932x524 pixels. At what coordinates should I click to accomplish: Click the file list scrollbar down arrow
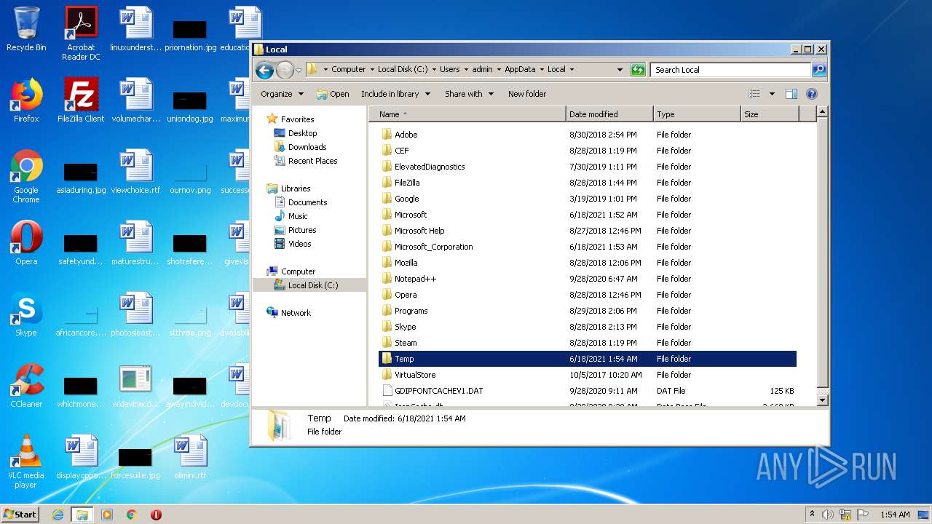[x=822, y=400]
